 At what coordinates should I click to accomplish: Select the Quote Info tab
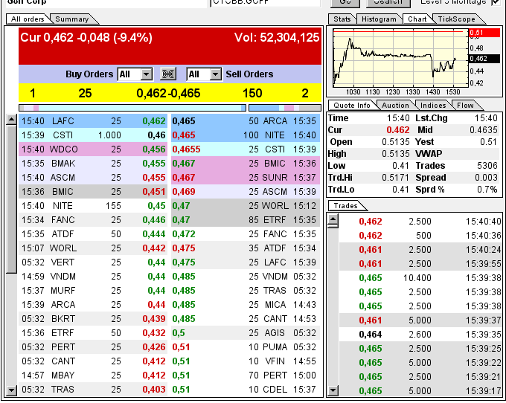tap(352, 105)
